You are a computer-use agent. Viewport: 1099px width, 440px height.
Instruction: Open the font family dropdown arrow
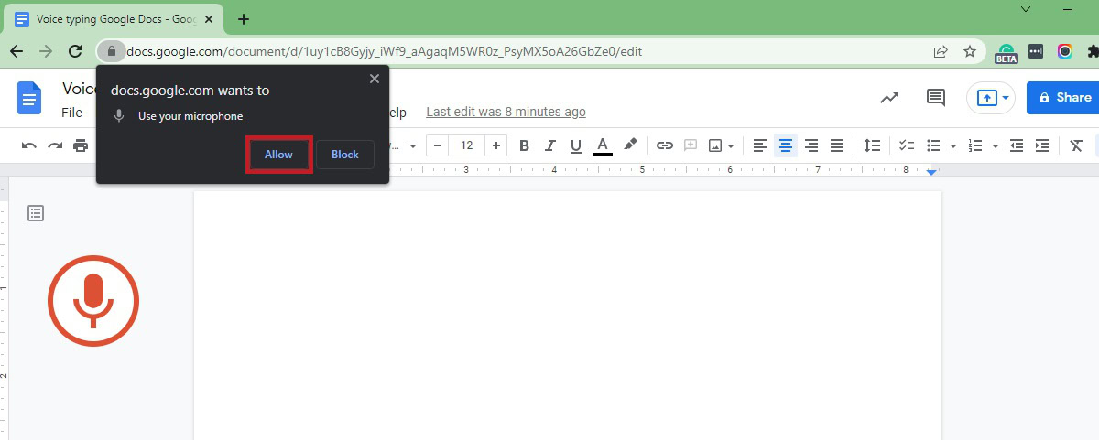(x=413, y=146)
